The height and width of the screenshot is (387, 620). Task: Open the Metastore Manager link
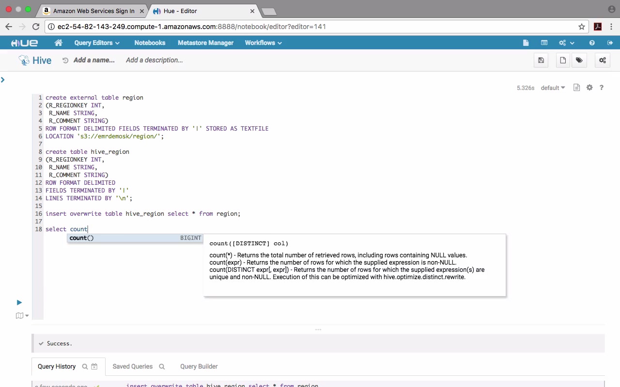(205, 43)
